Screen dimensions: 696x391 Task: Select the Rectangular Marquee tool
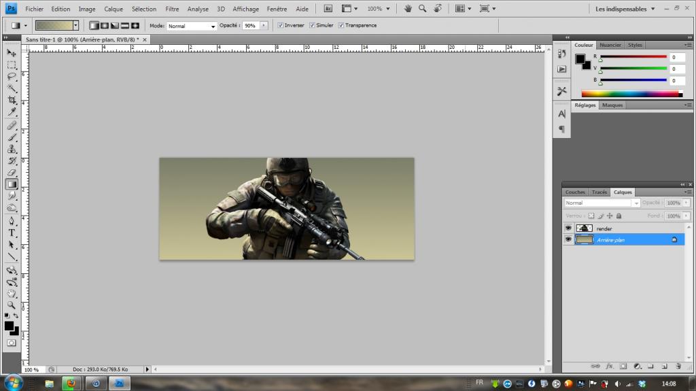click(12, 65)
